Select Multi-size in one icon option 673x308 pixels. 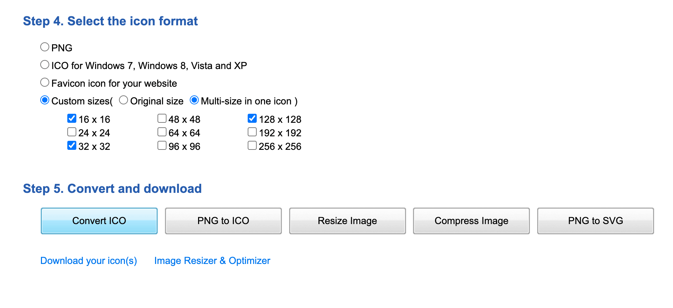[x=194, y=100]
